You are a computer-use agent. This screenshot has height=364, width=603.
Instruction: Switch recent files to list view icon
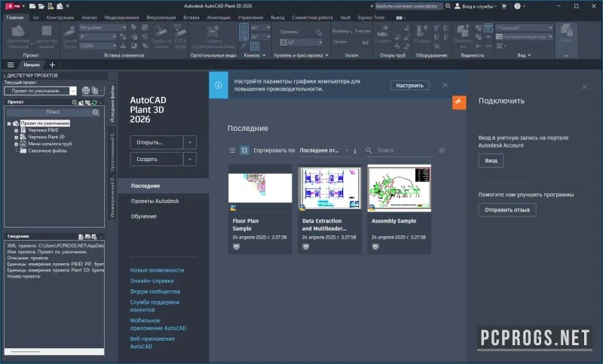coord(232,150)
